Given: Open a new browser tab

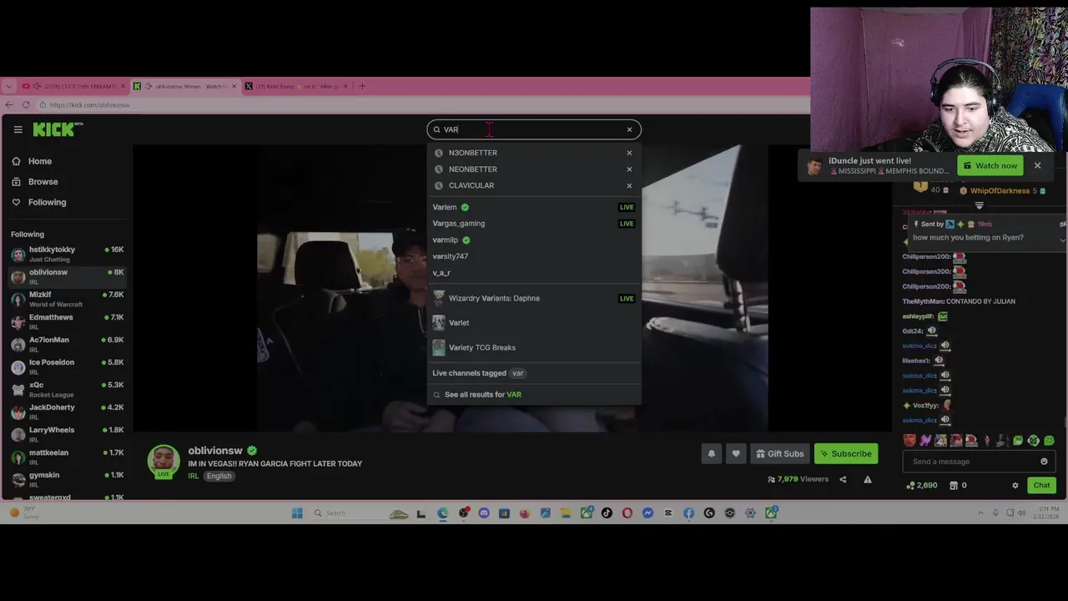Looking at the screenshot, I should pyautogui.click(x=362, y=86).
